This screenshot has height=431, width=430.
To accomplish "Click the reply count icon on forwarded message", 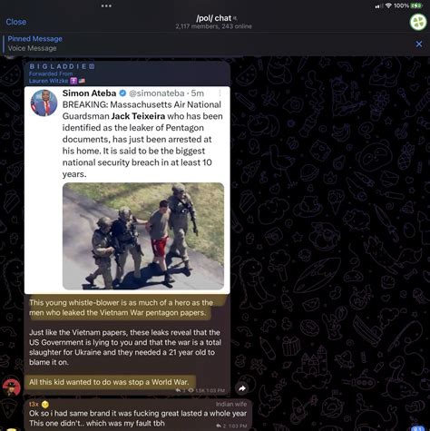I will click(179, 390).
